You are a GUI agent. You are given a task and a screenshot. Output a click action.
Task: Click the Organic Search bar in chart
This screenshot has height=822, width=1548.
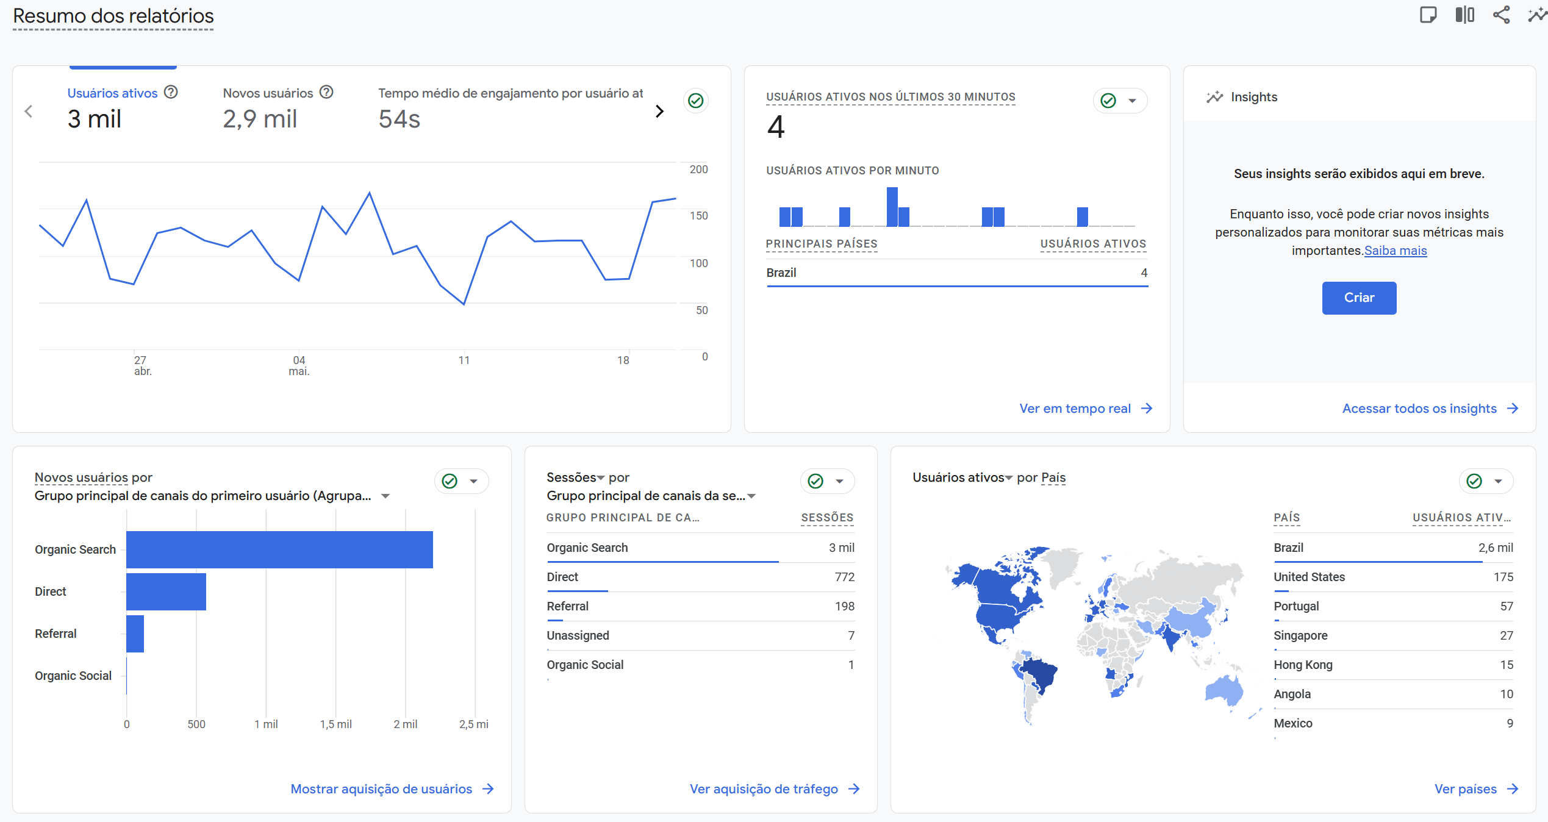[x=279, y=549]
